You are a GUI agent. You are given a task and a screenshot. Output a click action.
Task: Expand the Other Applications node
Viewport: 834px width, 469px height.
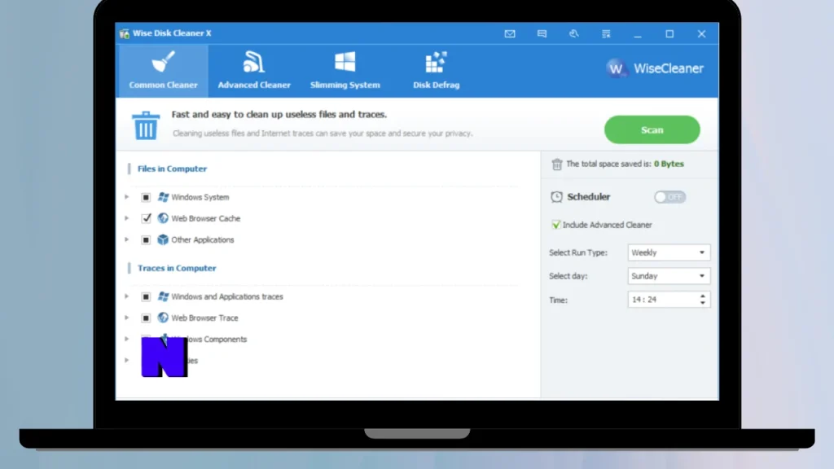point(126,240)
